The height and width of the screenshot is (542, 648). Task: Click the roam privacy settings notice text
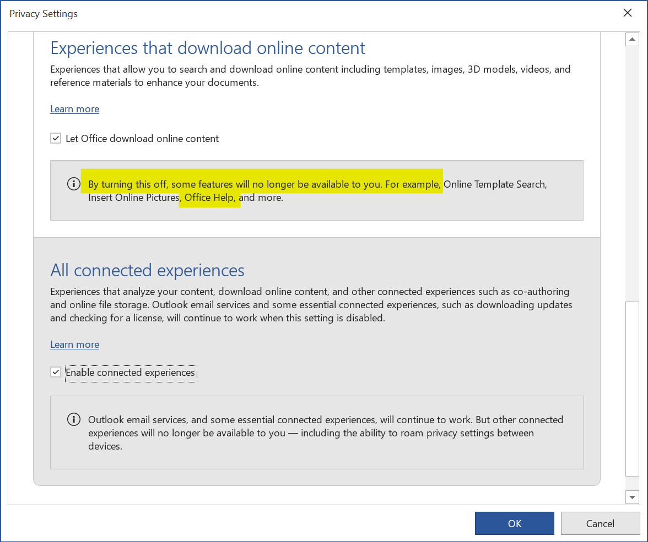pos(325,433)
